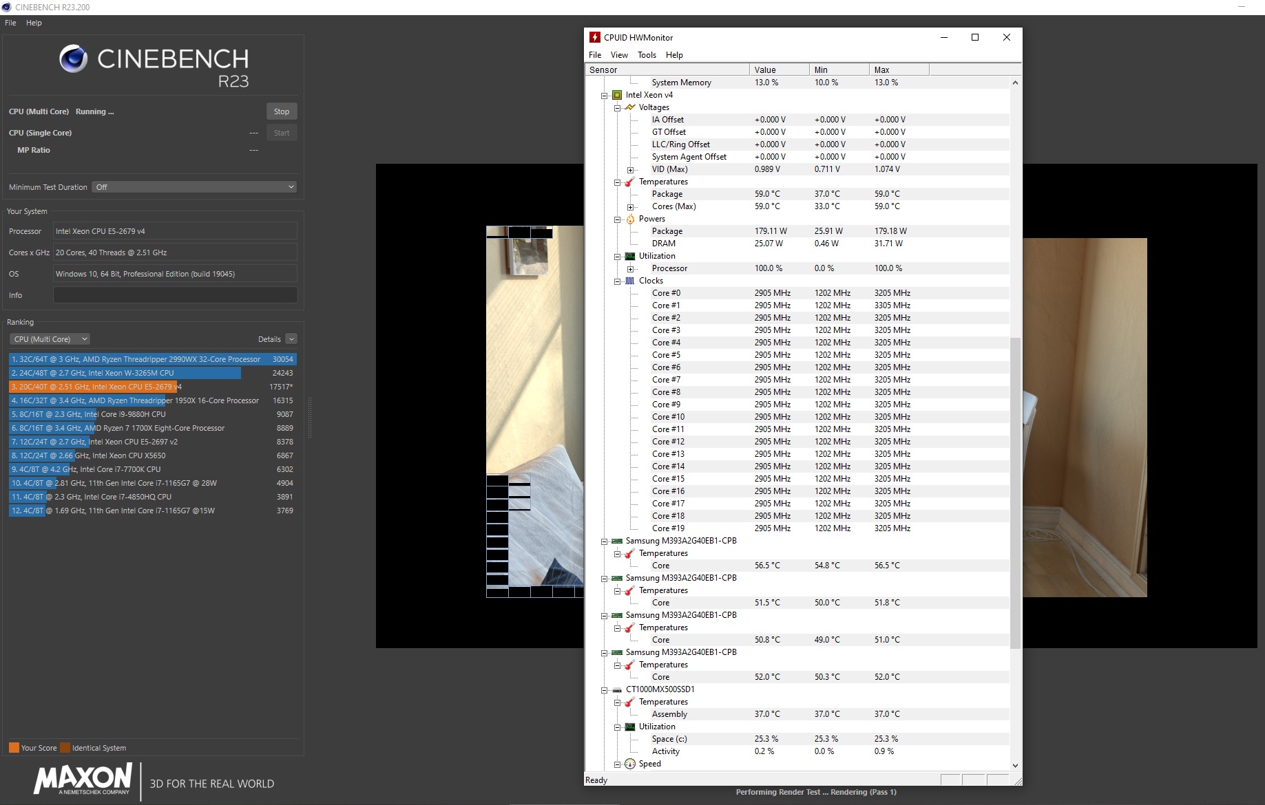This screenshot has height=805, width=1265.
Task: Open the HWMonitor Help menu
Action: [674, 55]
